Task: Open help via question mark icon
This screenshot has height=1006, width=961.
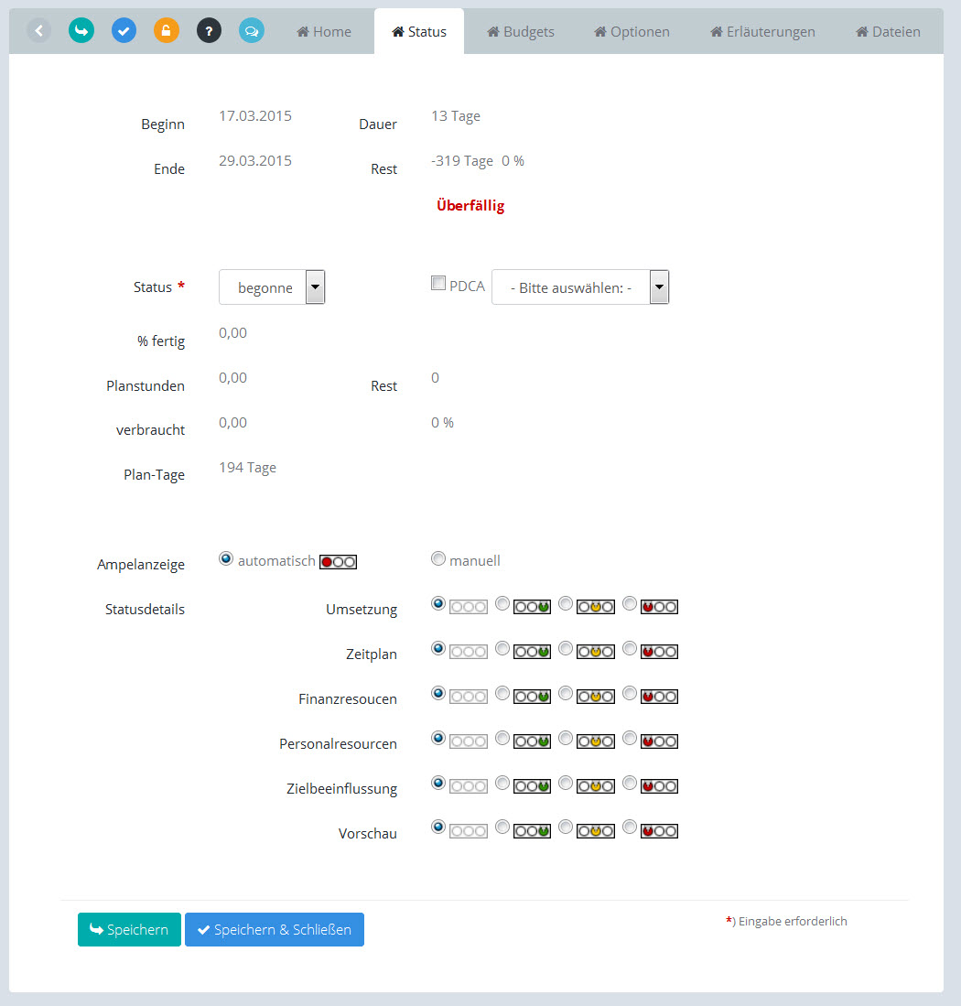Action: [209, 30]
